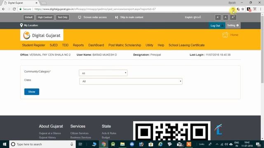The width and height of the screenshot is (264, 148).
Task: Click the browser Back arrow
Action: pyautogui.click(x=4, y=9)
